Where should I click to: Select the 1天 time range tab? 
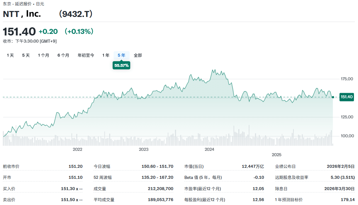10,55
